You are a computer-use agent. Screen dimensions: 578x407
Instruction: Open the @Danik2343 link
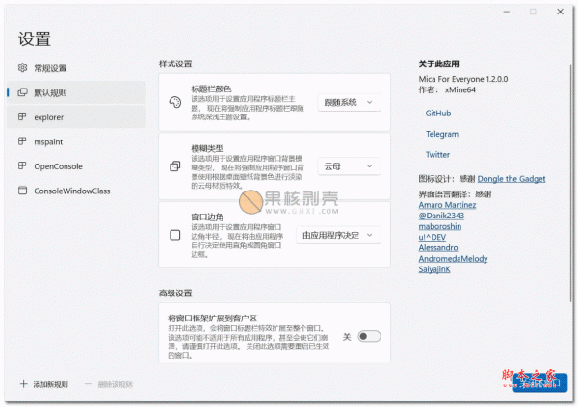click(441, 216)
